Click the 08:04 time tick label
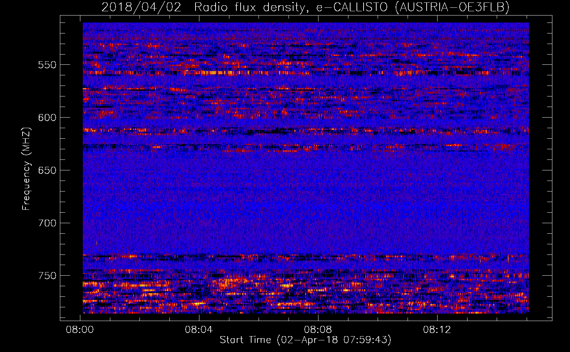570x352 pixels. pyautogui.click(x=199, y=330)
